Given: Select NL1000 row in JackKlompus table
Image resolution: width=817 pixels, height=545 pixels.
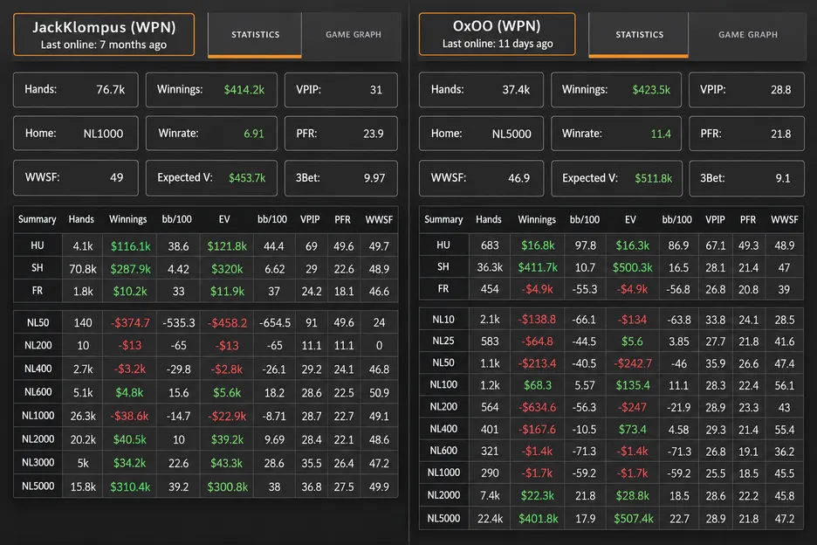Looking at the screenshot, I should pos(206,416).
